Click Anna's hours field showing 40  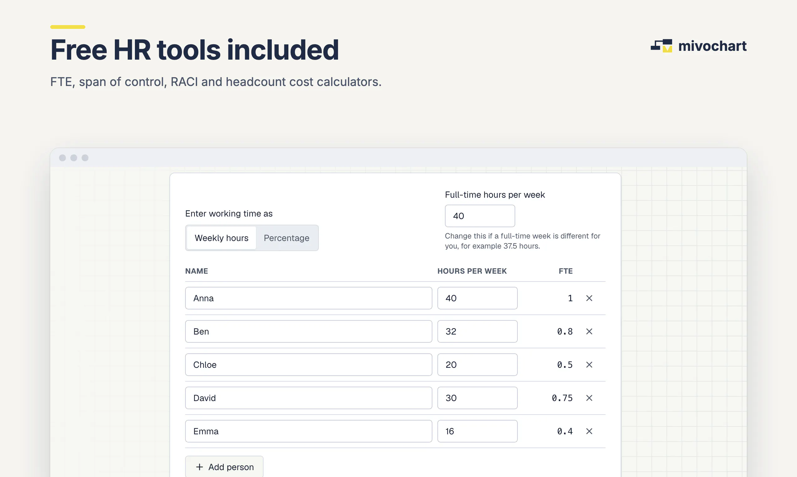click(477, 298)
